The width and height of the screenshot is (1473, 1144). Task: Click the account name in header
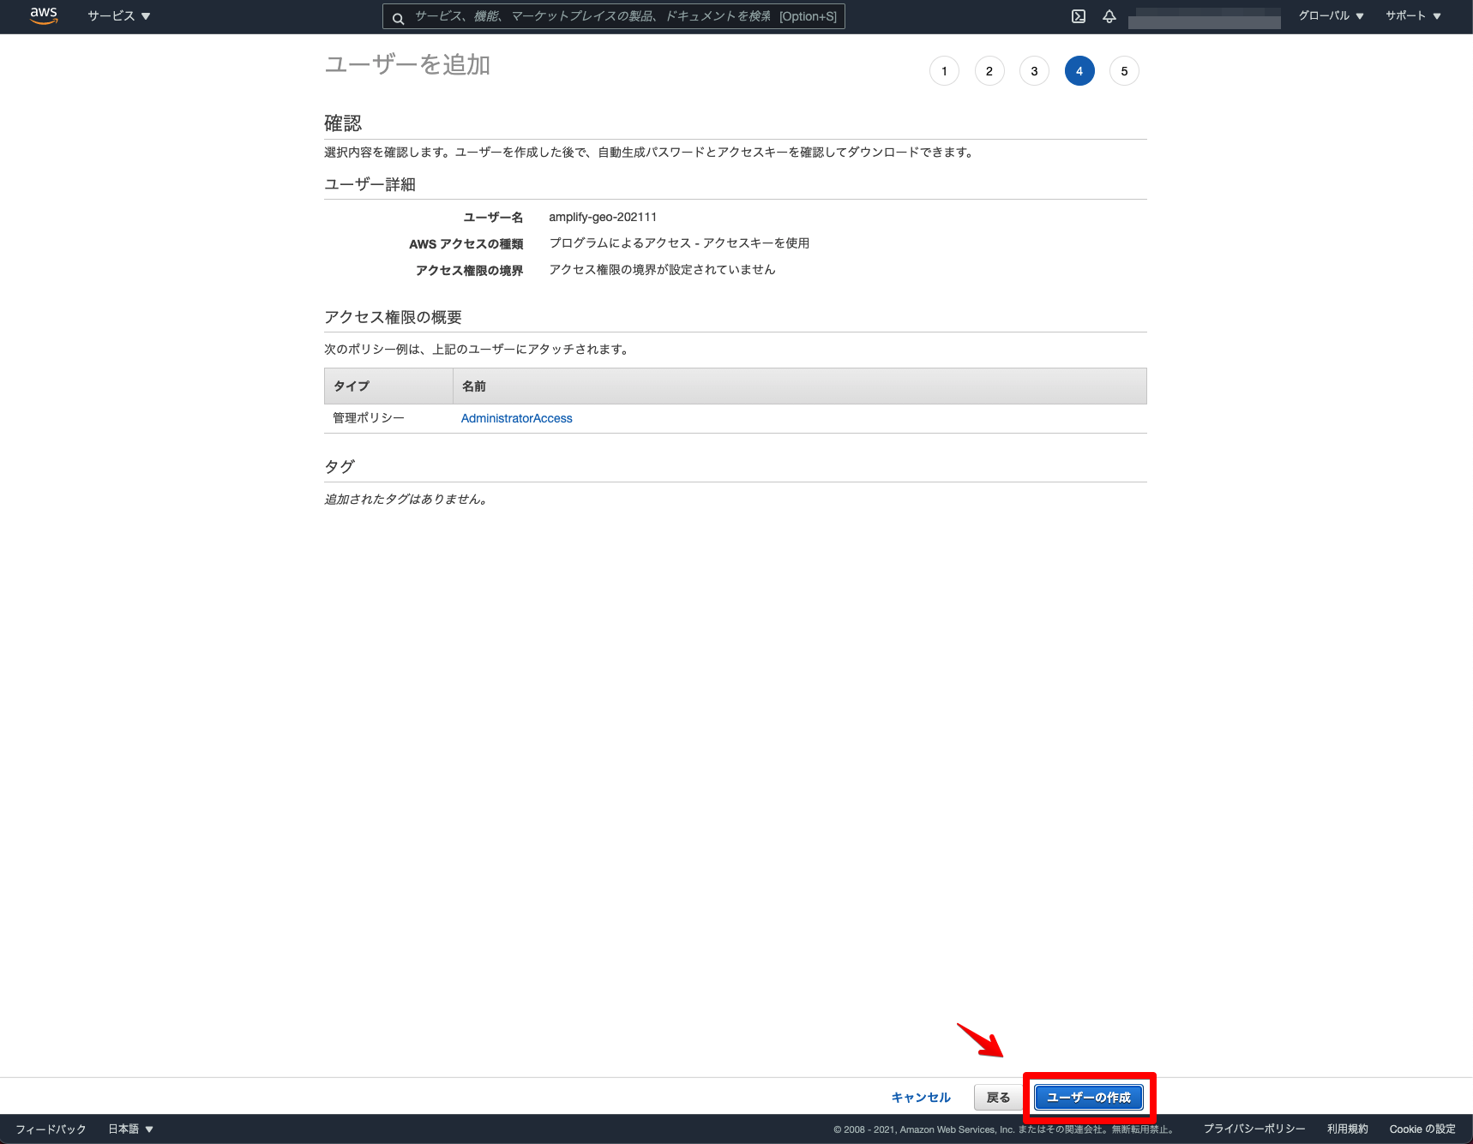click(x=1205, y=17)
